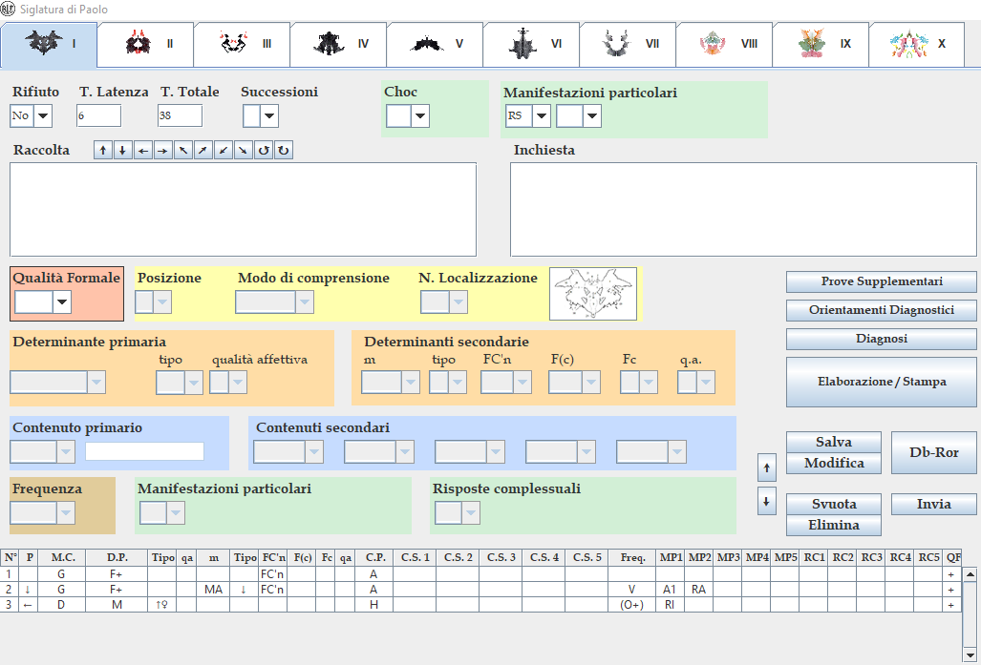Switch to card IV tab
This screenshot has width=981, height=665.
click(338, 44)
